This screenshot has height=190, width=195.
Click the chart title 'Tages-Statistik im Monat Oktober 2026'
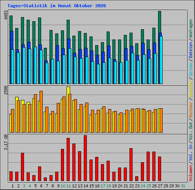click(57, 6)
